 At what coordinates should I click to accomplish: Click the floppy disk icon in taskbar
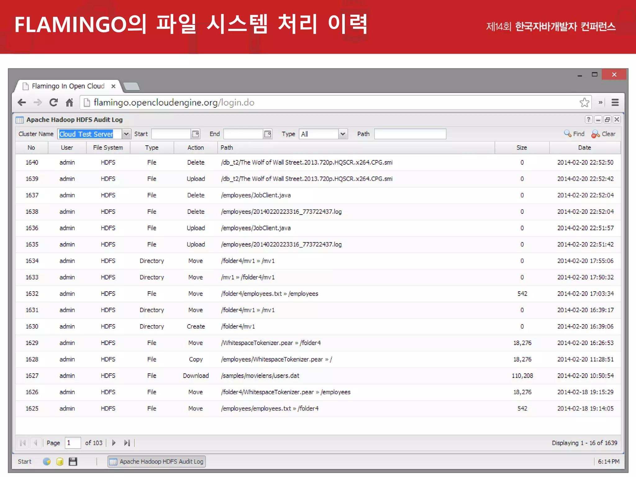point(73,462)
